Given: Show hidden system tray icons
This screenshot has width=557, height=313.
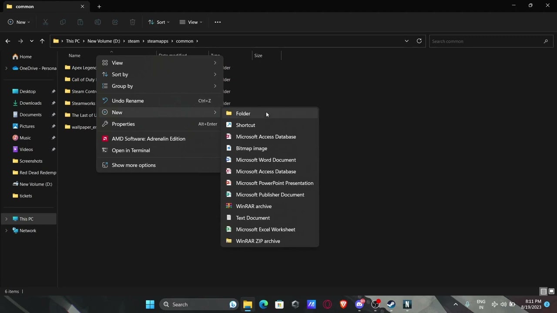Looking at the screenshot, I should click(x=456, y=304).
